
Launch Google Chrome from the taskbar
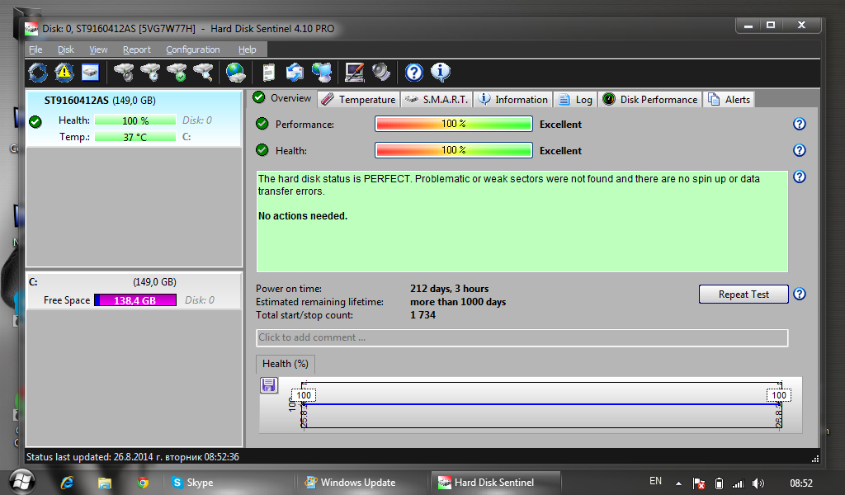(143, 483)
